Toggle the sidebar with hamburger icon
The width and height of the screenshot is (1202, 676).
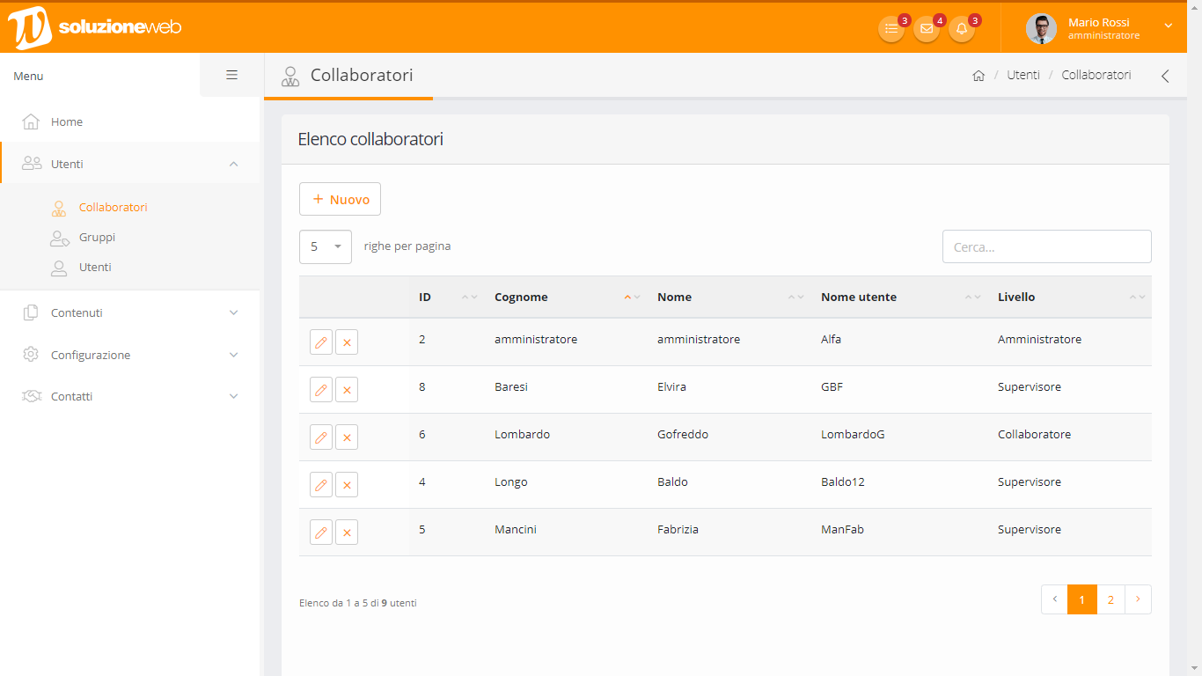(x=232, y=75)
